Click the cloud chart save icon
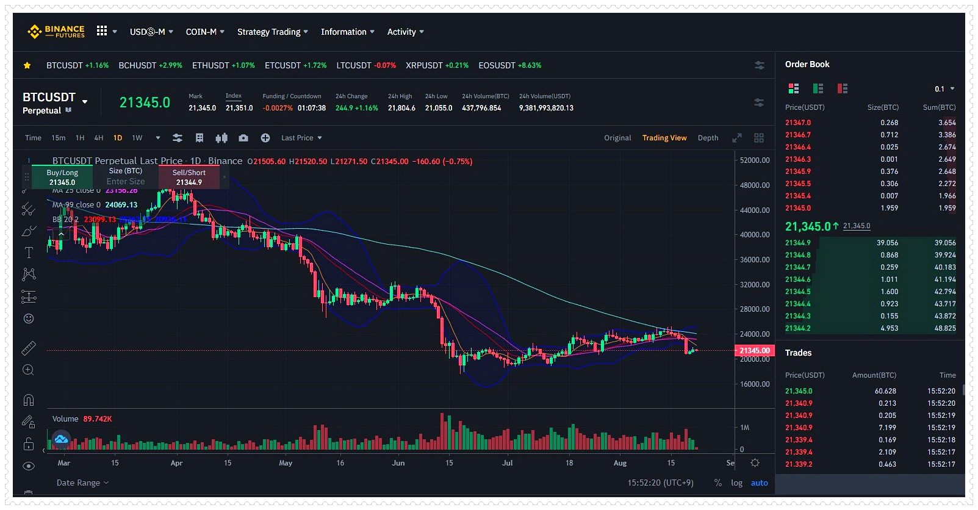The image size is (978, 510). tap(61, 438)
